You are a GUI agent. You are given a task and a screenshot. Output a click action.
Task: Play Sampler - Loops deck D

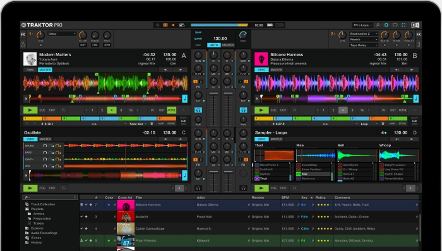(261, 188)
